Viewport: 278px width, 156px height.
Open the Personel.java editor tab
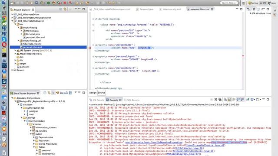coord(145,9)
